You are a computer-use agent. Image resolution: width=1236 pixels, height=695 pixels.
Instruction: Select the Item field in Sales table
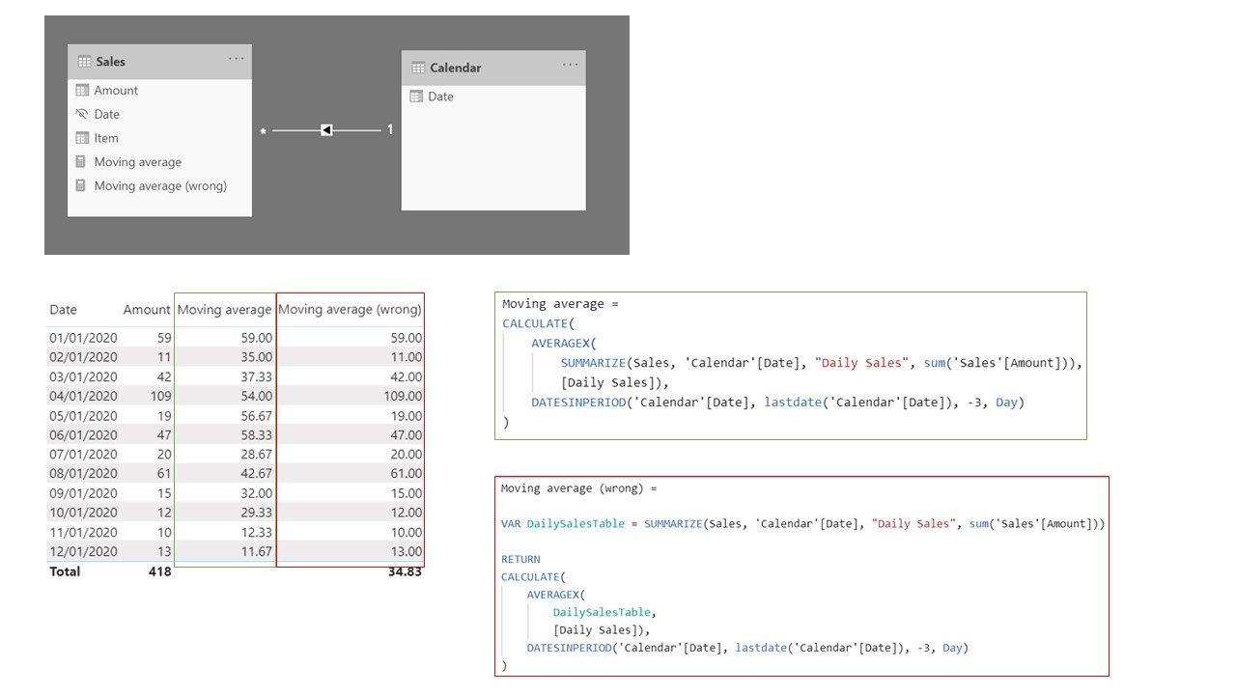106,138
